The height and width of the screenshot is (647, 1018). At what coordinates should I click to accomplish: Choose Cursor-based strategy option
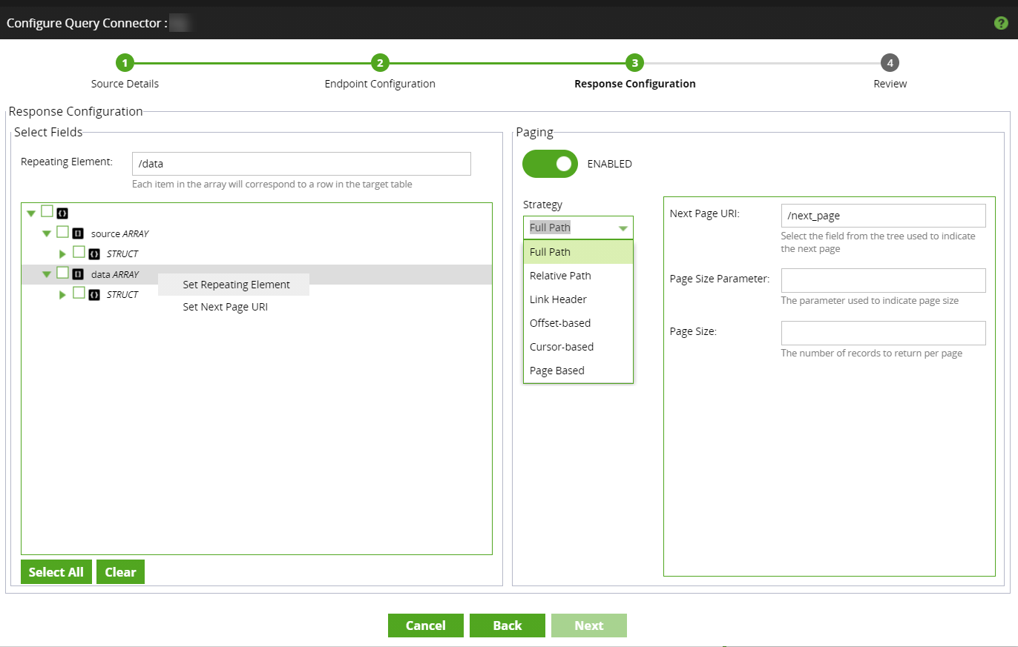(x=578, y=347)
